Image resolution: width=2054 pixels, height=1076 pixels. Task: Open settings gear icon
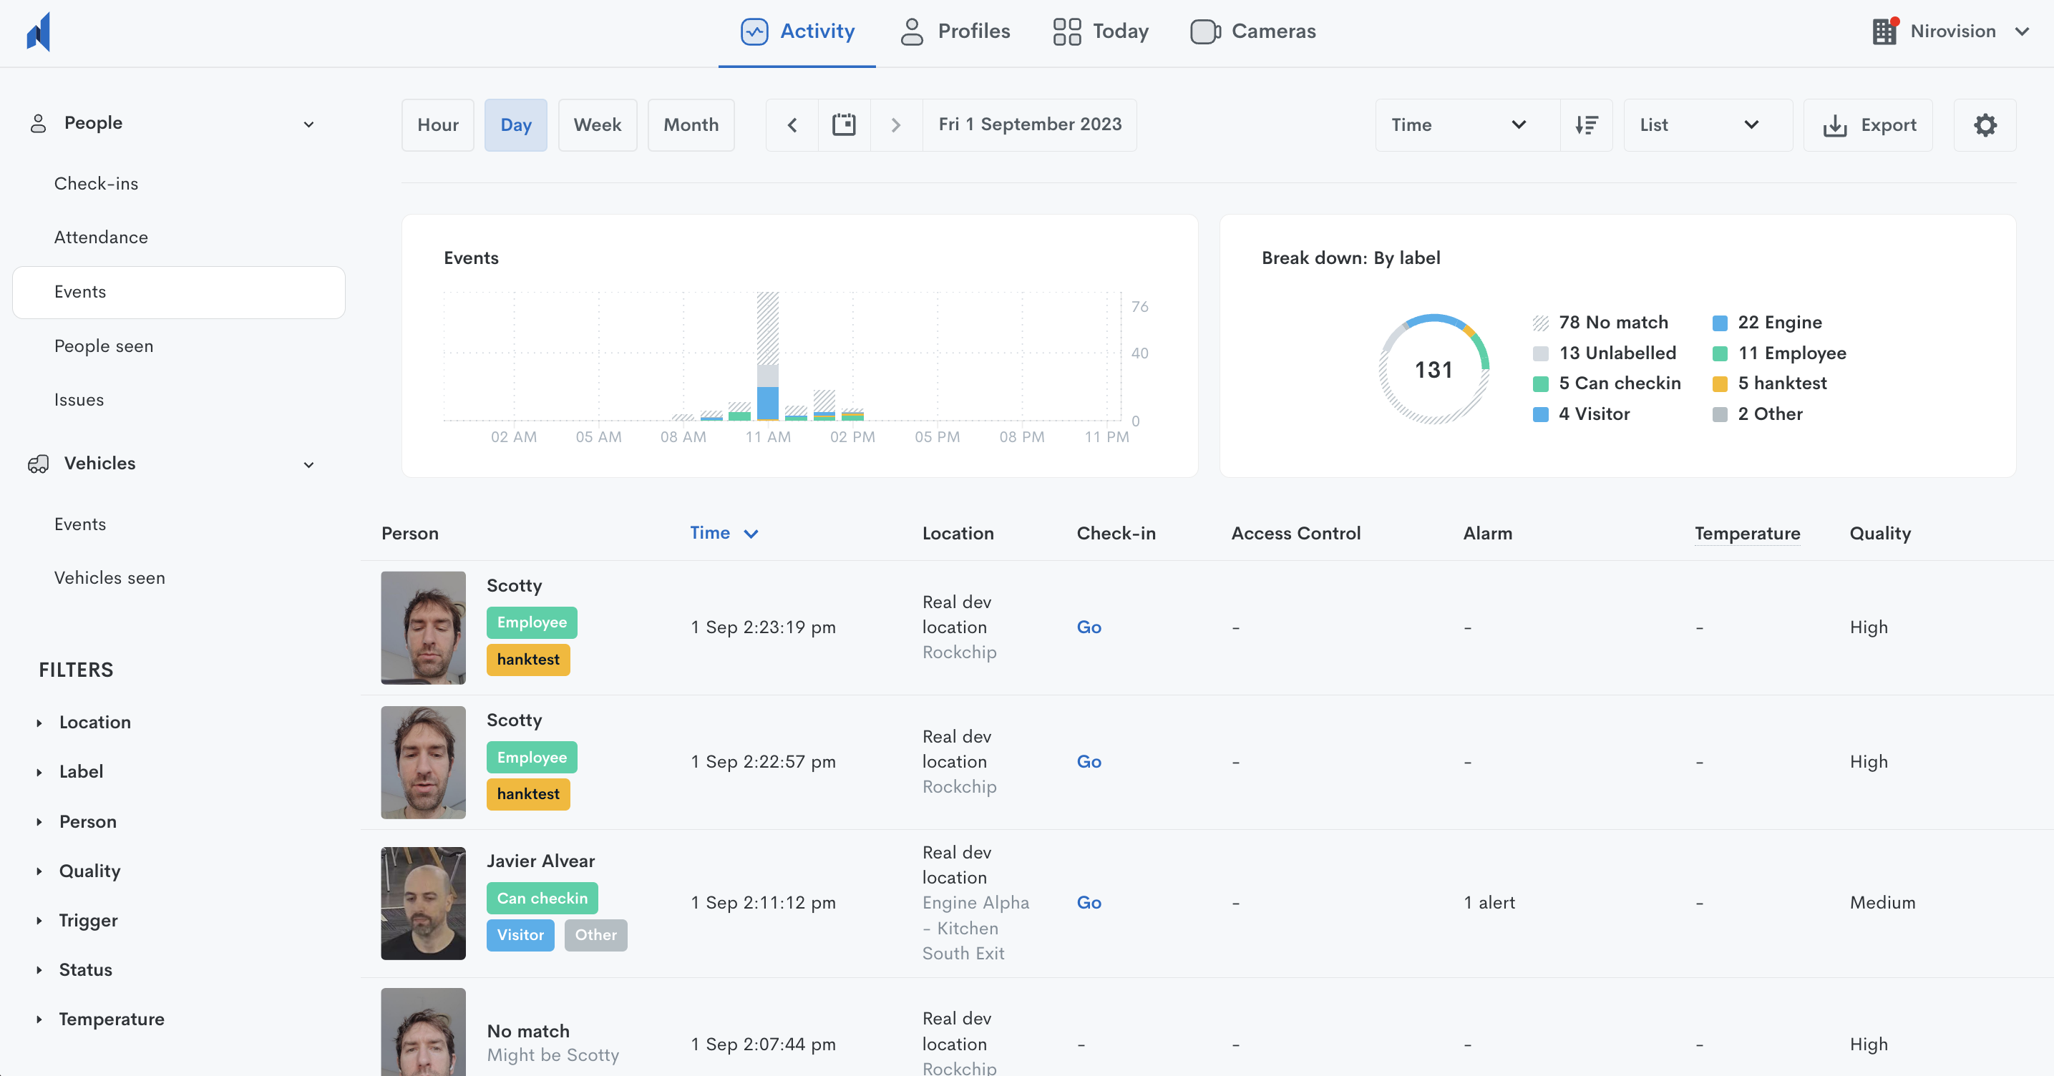(1985, 125)
